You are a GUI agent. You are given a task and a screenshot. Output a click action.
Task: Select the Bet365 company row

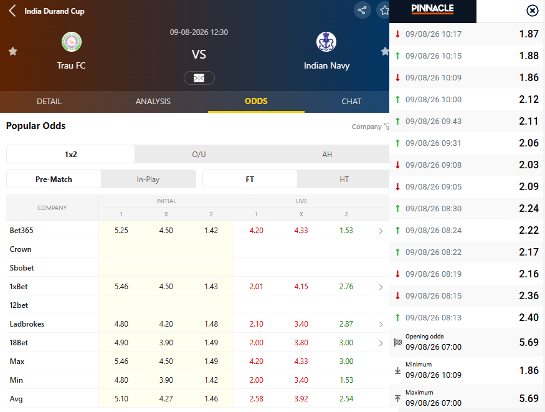[x=198, y=230]
